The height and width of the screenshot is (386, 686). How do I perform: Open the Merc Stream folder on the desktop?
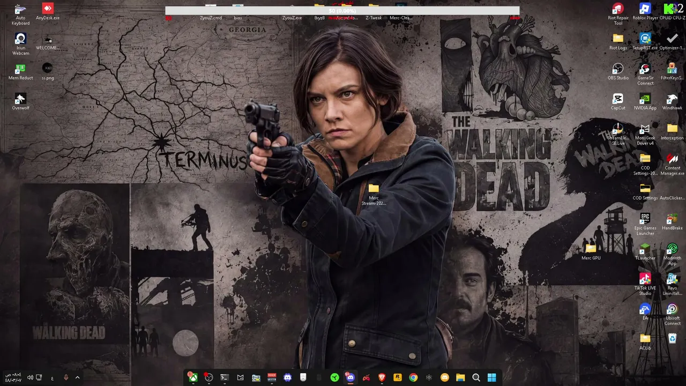point(374,195)
